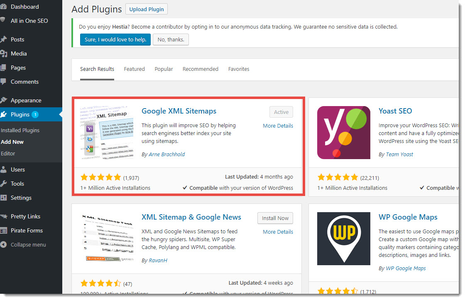Select the Comments bubble icon
Screen dimensions: 465x300
coord(3,82)
